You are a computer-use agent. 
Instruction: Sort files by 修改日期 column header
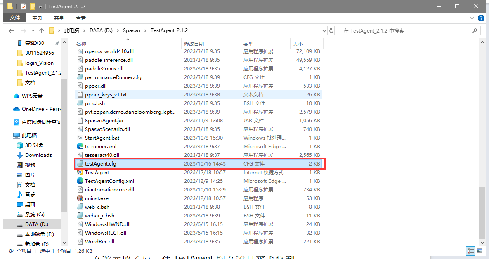(x=194, y=44)
